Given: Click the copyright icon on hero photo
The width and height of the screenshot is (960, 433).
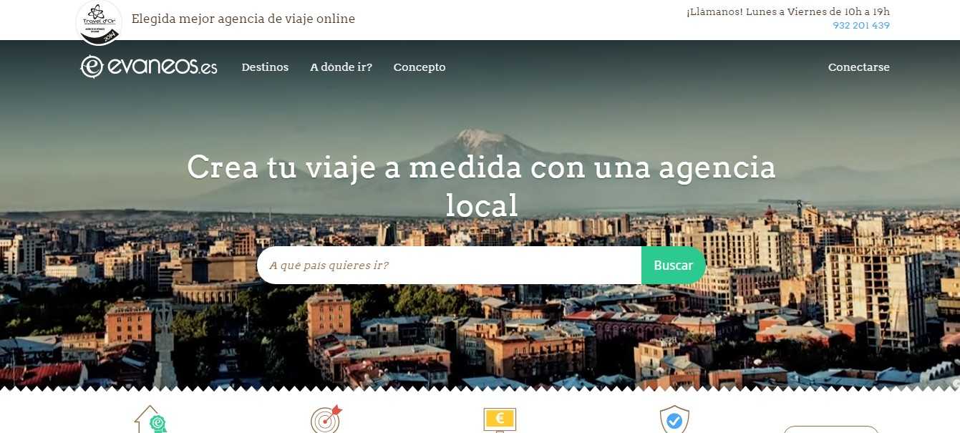Looking at the screenshot, I should 956,384.
